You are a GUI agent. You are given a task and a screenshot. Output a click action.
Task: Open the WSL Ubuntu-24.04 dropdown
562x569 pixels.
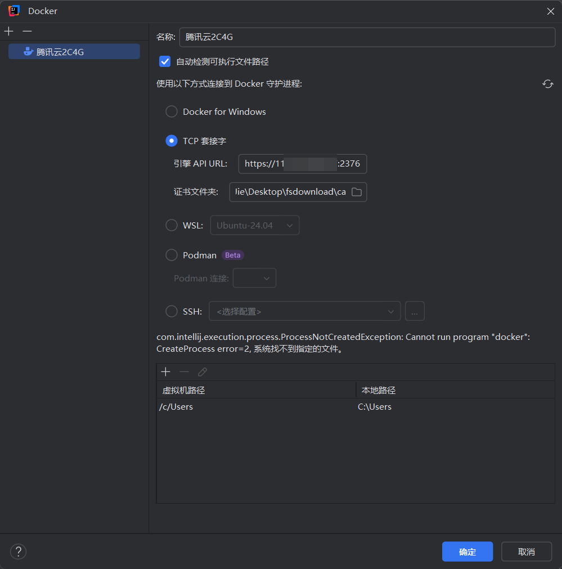coord(255,225)
